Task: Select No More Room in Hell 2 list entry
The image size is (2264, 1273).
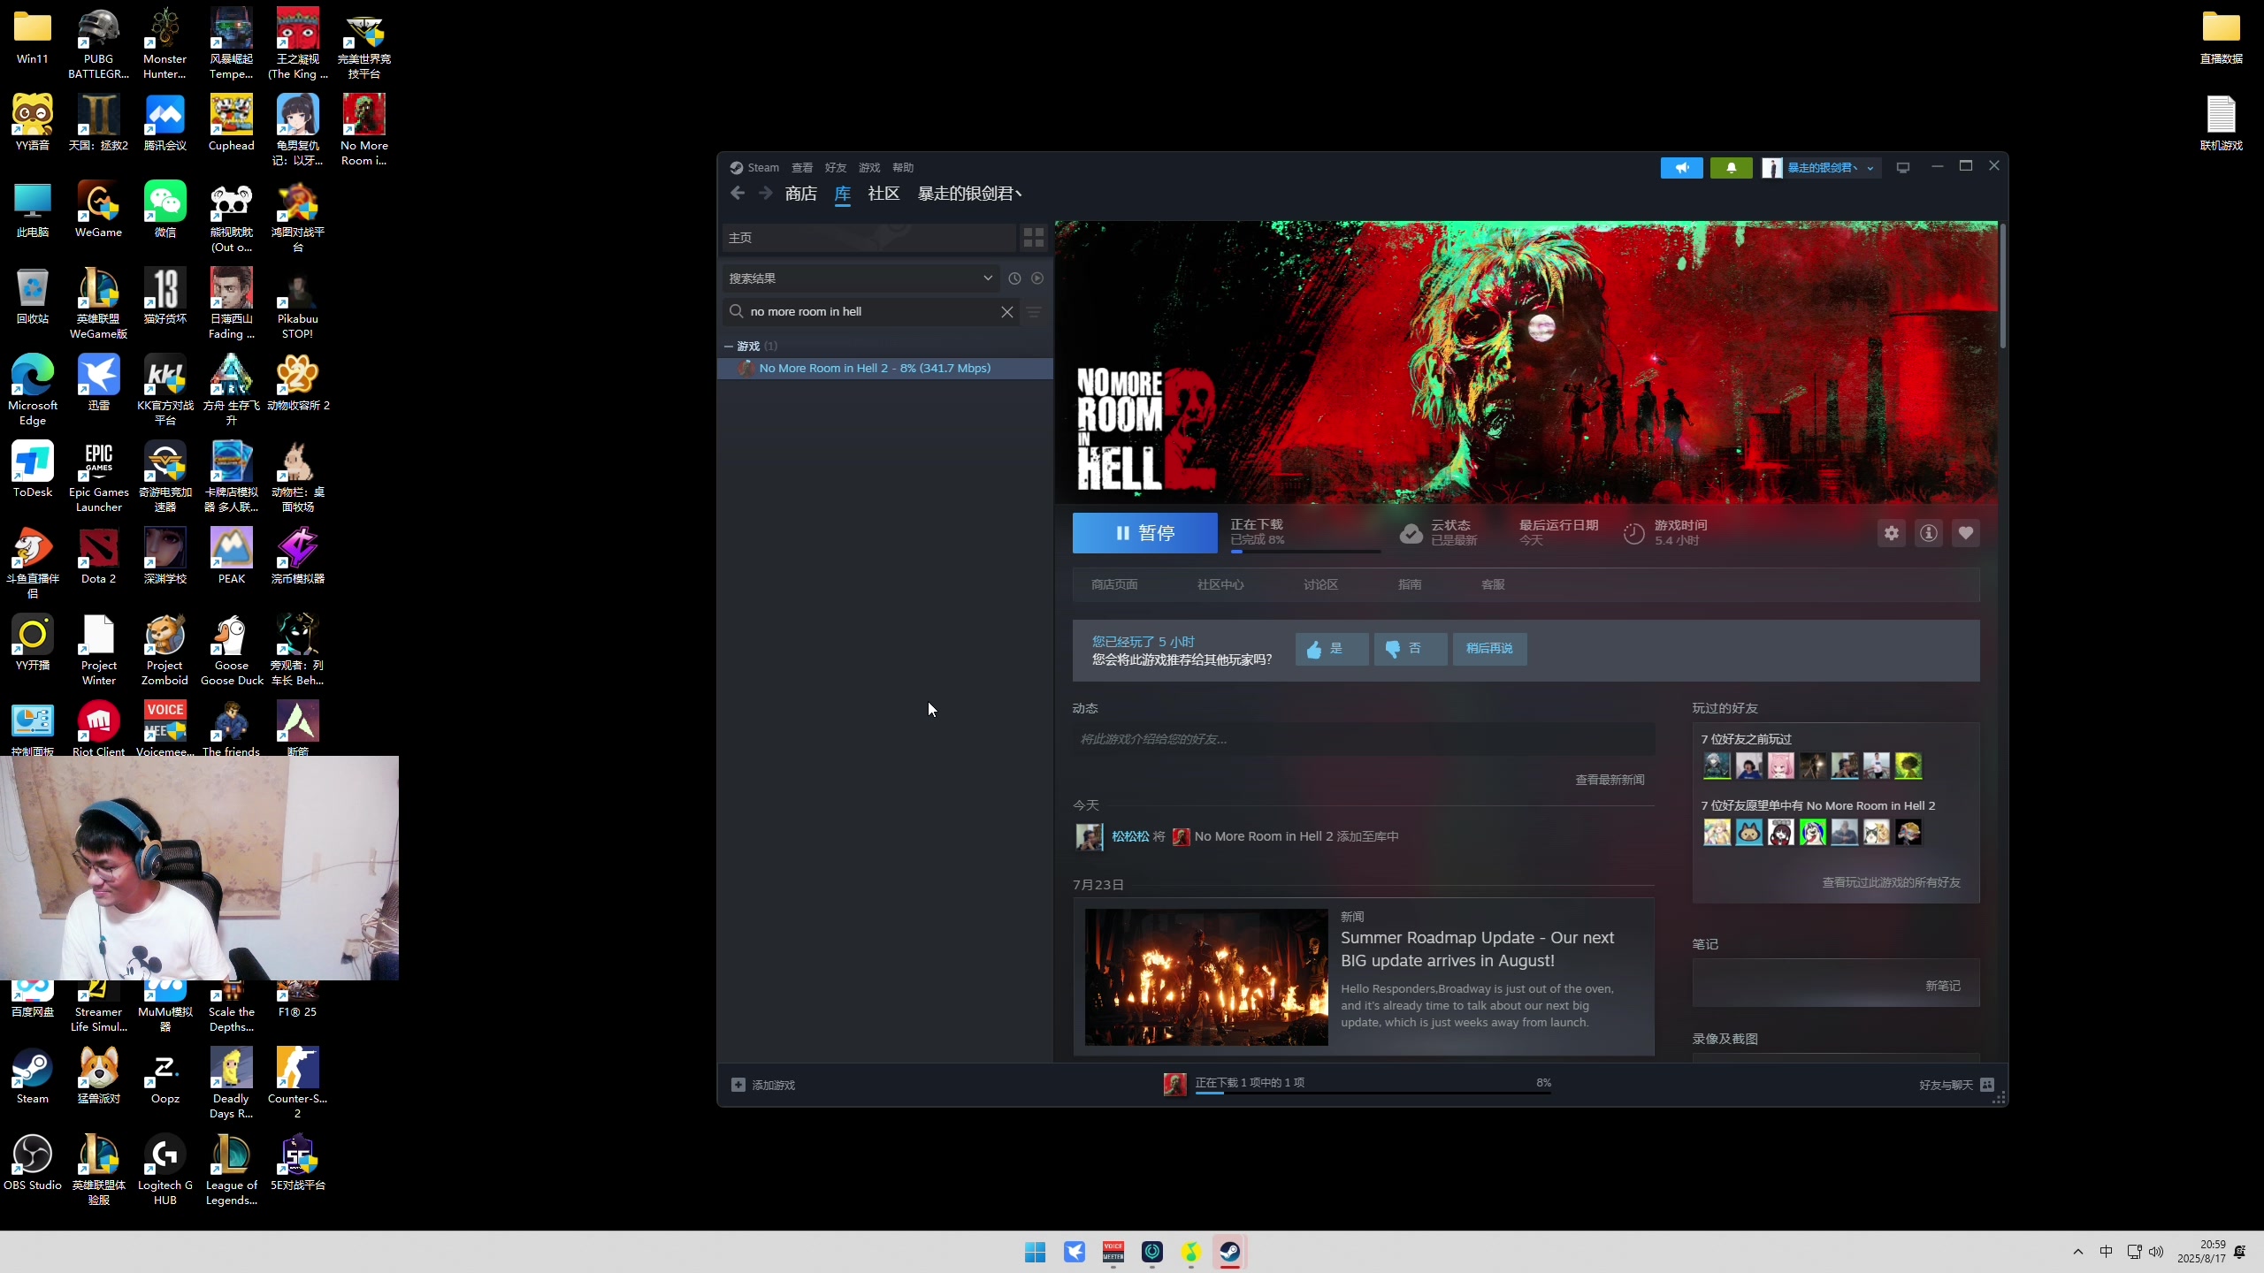Action: (x=885, y=369)
